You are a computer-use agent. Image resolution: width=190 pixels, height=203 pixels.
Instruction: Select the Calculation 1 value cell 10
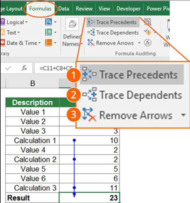point(89,140)
